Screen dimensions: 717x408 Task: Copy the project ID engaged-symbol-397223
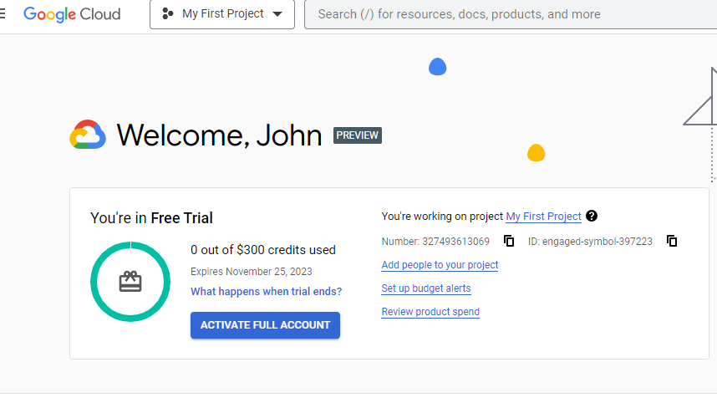[672, 241]
